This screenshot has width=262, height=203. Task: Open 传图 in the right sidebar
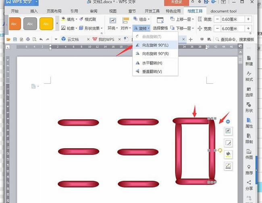[x=249, y=154]
